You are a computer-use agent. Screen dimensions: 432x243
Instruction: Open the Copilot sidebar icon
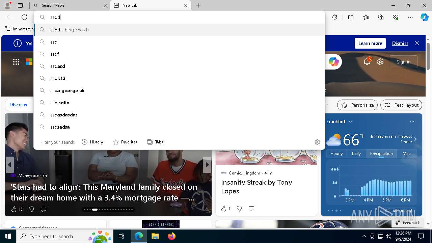tap(424, 17)
